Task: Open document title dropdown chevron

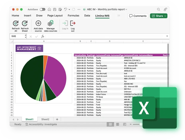Action: pos(126,9)
